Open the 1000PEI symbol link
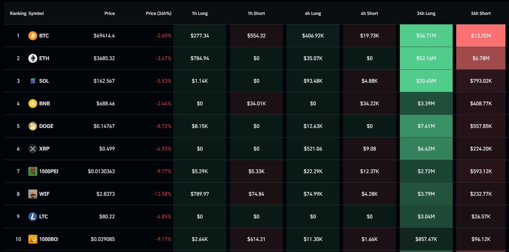 (x=49, y=171)
